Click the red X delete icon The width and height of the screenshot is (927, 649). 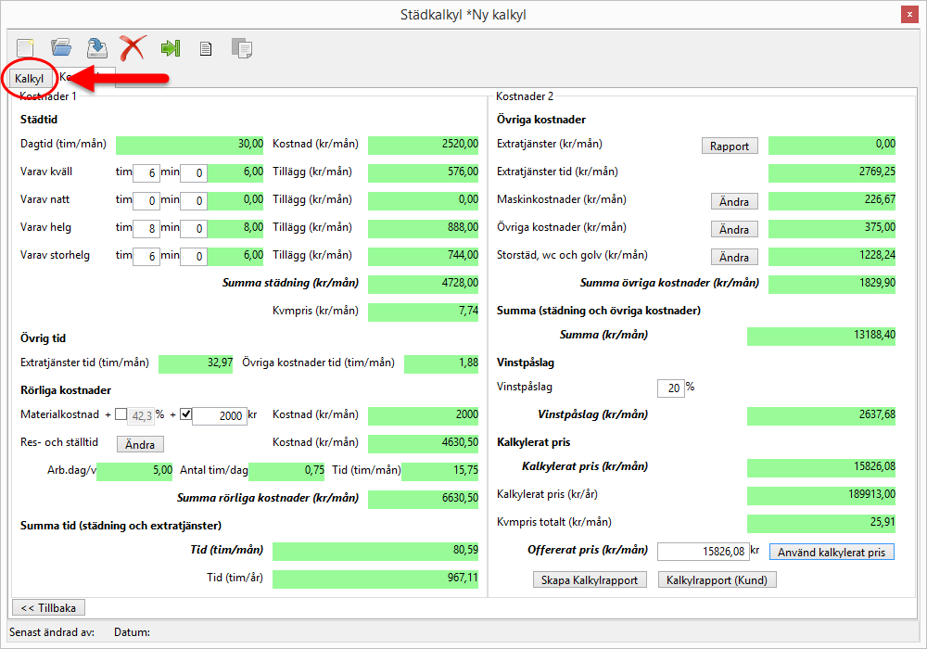pos(133,47)
